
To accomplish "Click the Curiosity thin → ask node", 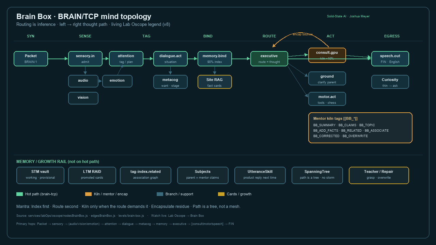I will (390, 82).
